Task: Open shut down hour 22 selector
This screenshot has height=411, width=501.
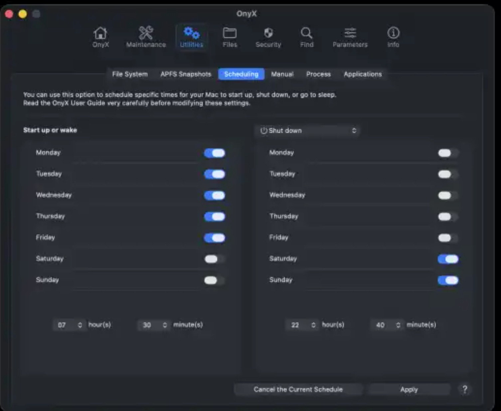Action: pos(303,325)
